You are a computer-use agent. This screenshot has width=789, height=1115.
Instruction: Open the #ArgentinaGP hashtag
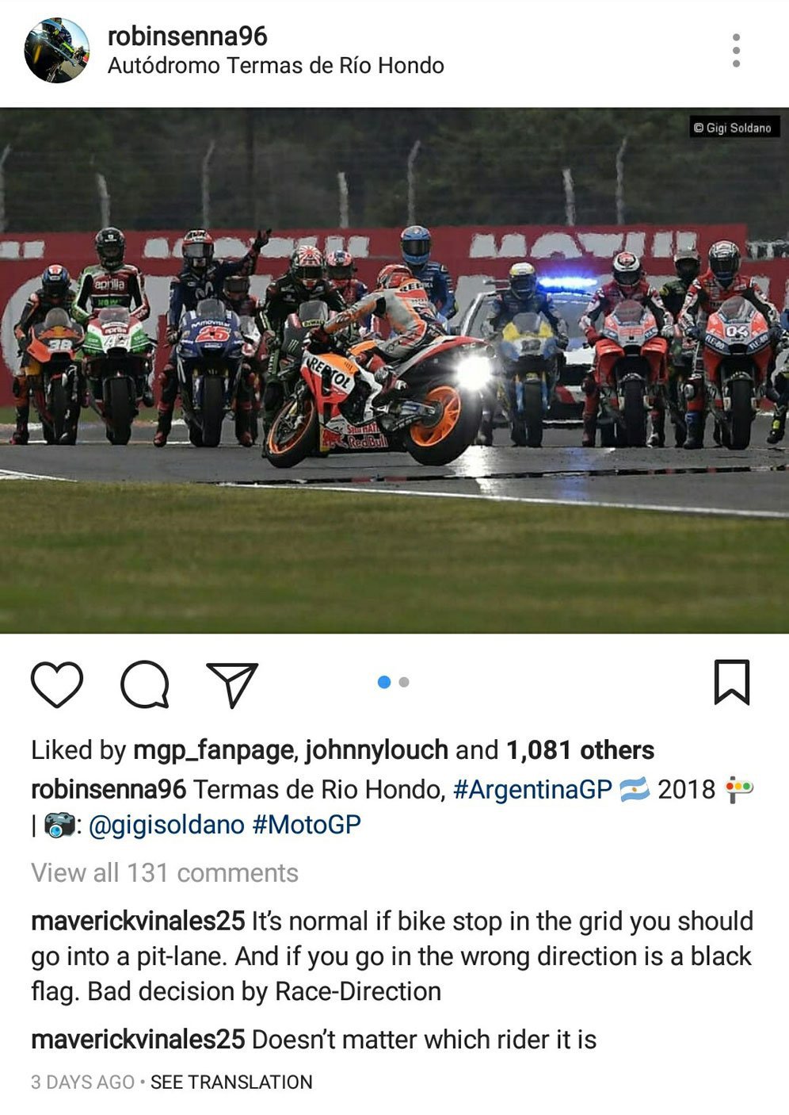(x=532, y=790)
